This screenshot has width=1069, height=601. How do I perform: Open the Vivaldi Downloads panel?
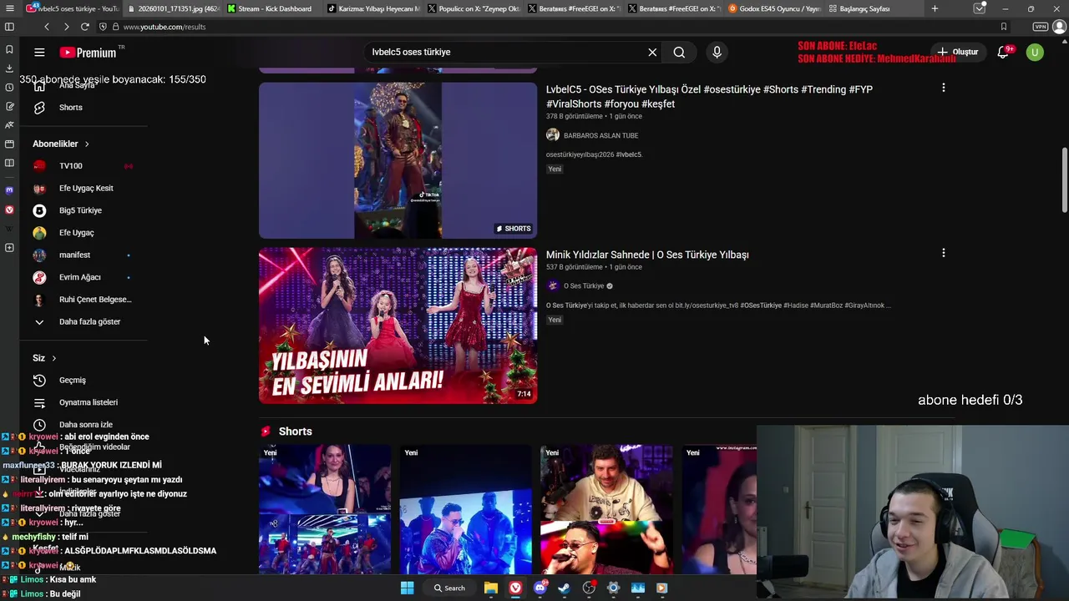[9, 68]
